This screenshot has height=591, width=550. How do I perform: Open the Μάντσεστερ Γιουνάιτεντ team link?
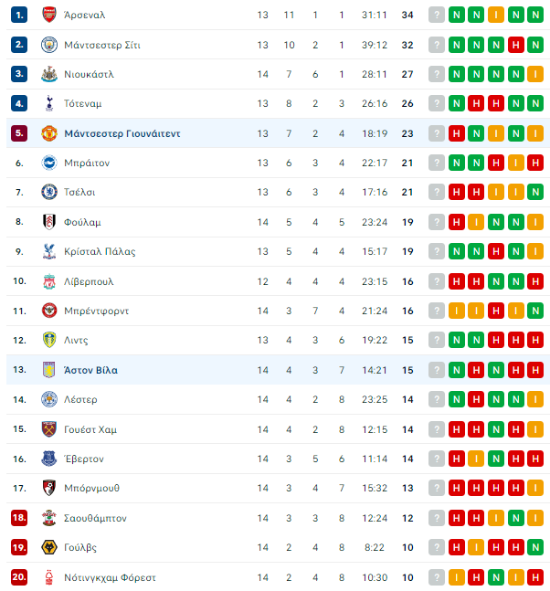pos(122,133)
